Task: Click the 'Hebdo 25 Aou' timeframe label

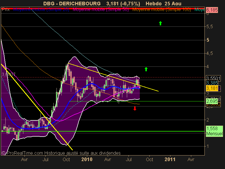Action: 163,3
